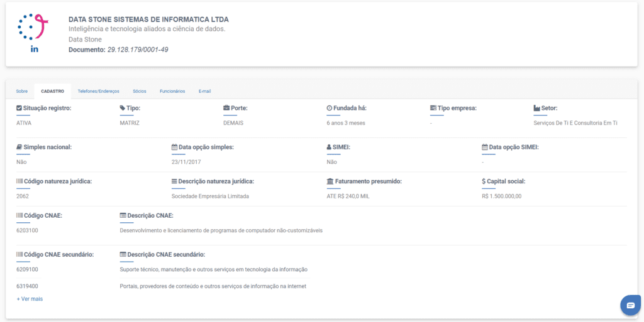Click the CNAE code 6203100
The height and width of the screenshot is (322, 644).
(27, 230)
